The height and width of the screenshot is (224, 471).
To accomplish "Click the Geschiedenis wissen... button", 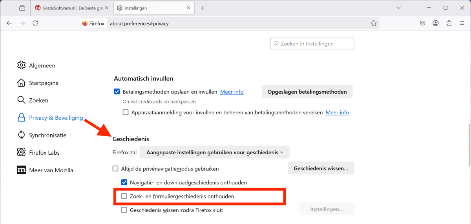I will [x=321, y=168].
